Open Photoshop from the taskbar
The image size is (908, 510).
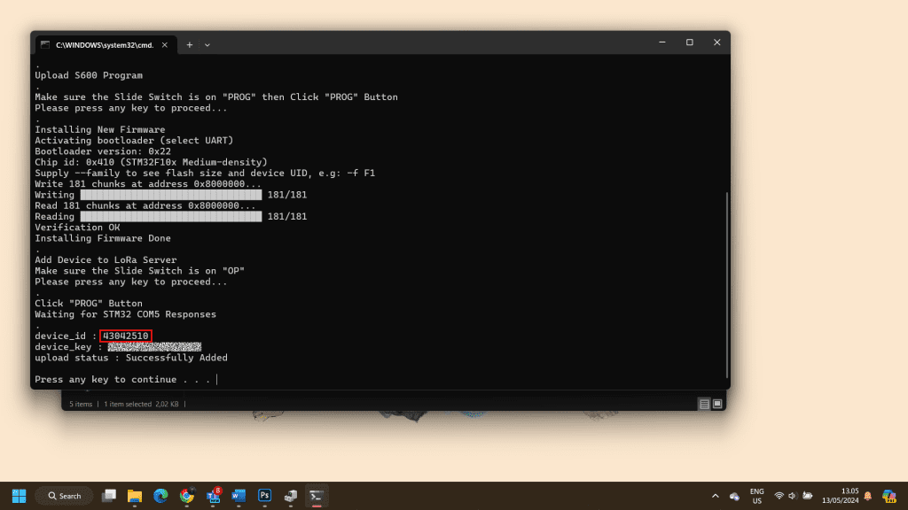click(x=264, y=496)
